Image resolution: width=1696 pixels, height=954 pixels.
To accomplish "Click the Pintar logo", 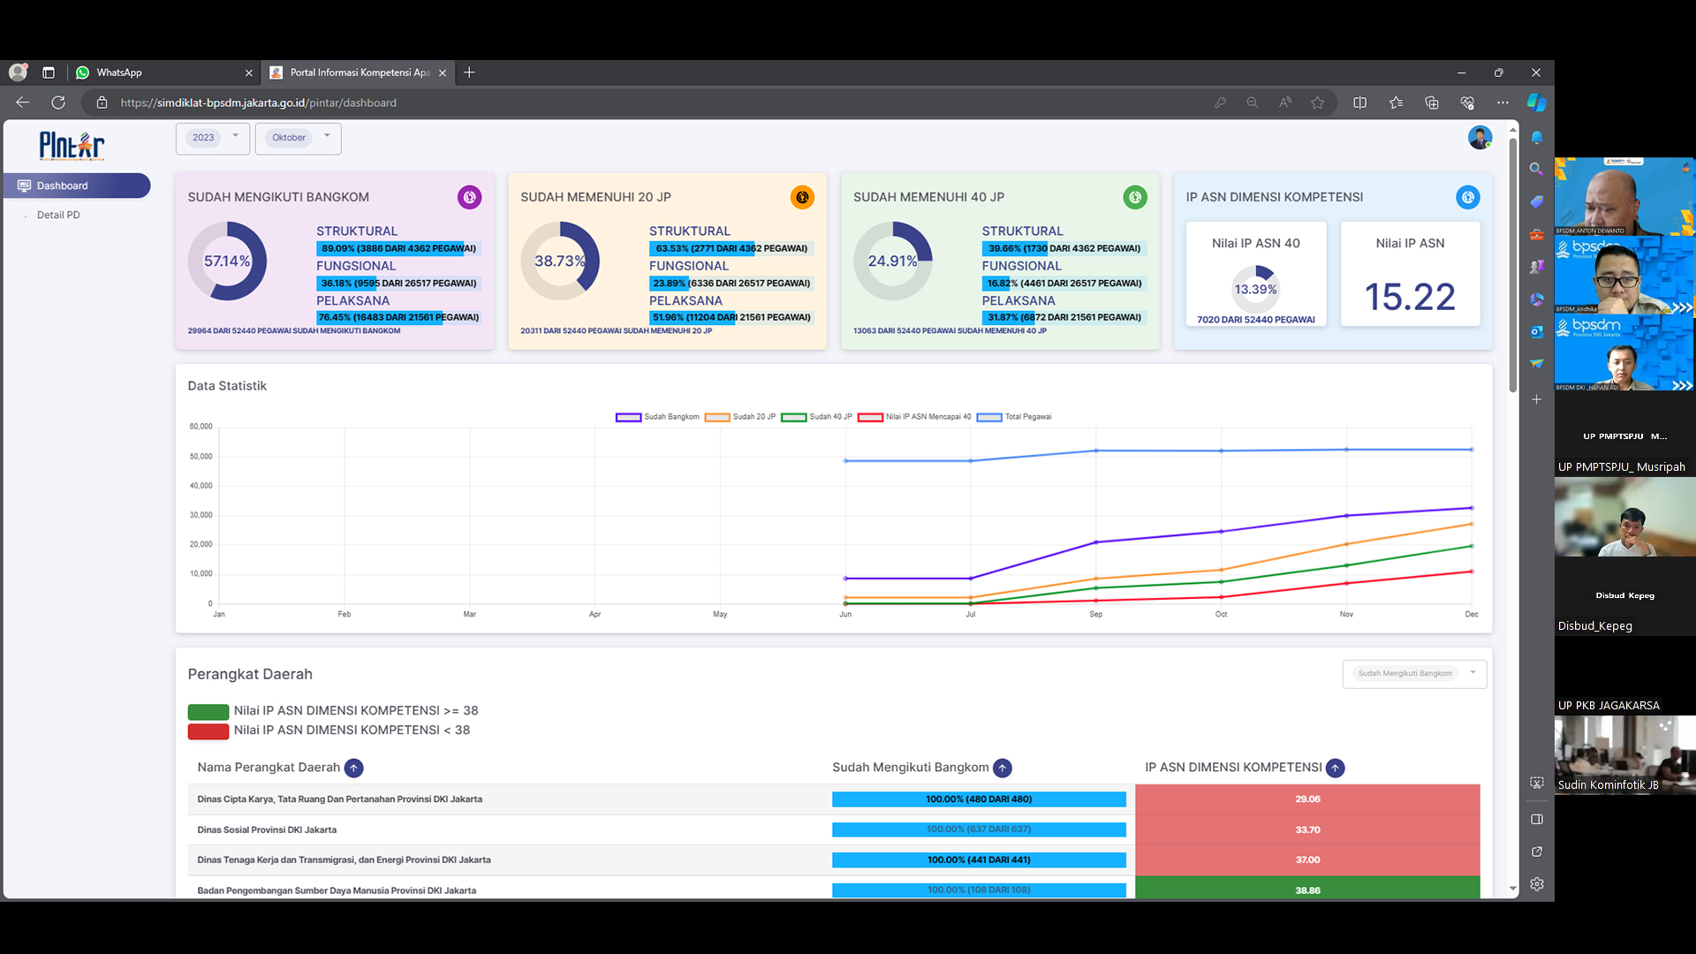I will point(72,146).
